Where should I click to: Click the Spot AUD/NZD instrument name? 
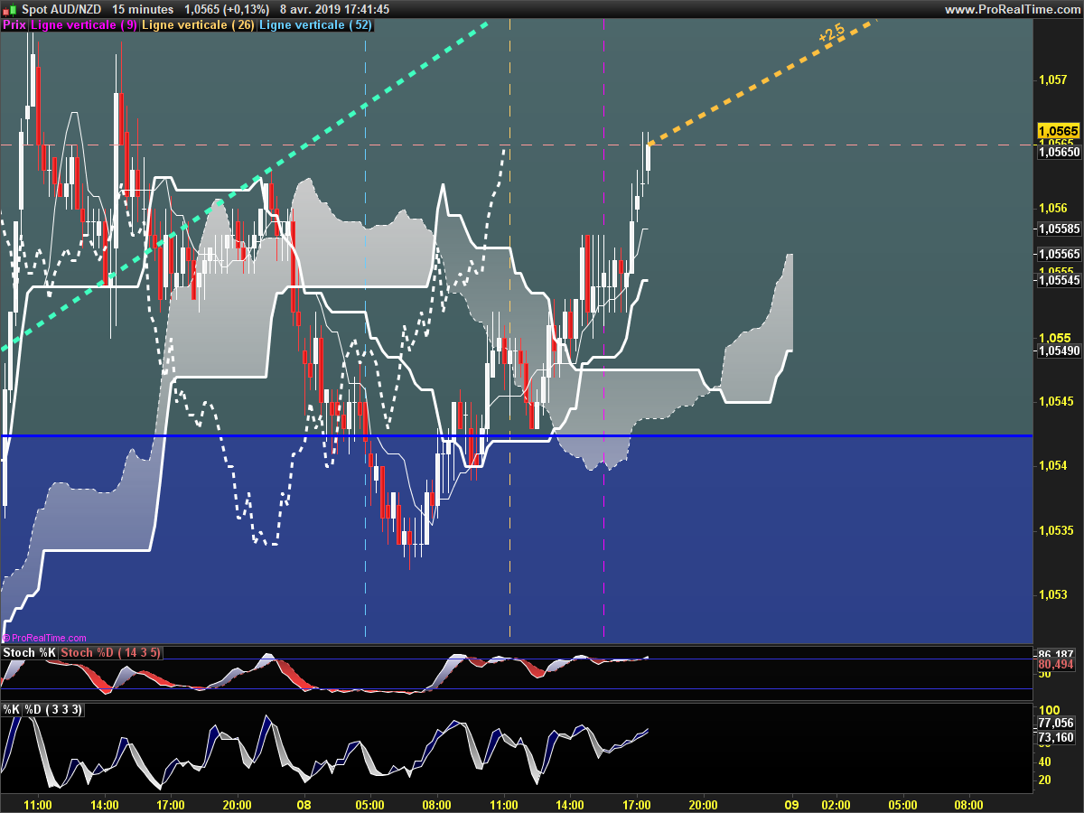pyautogui.click(x=61, y=9)
